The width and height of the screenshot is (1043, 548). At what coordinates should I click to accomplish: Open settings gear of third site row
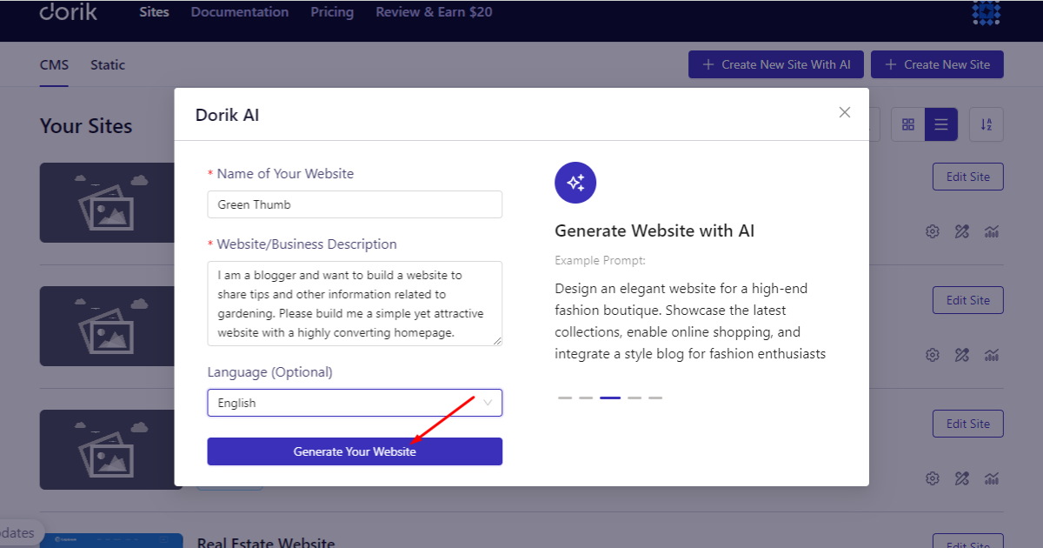click(933, 478)
